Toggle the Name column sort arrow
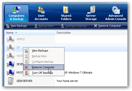Viewport: 132px width, 91px height. point(16,33)
